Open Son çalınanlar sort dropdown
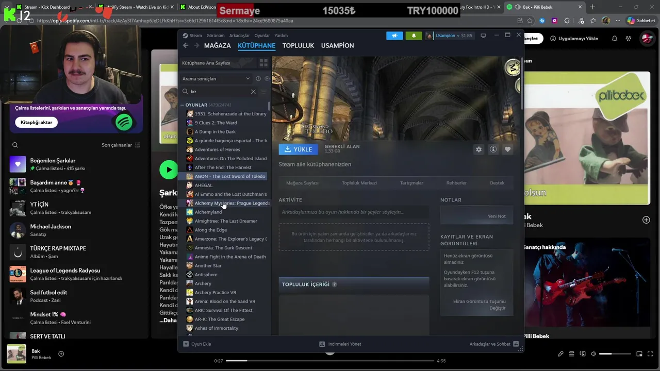Viewport: 660px width, 371px height. (121, 145)
